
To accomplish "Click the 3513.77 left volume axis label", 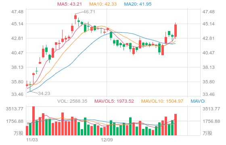I will coord(15,109).
